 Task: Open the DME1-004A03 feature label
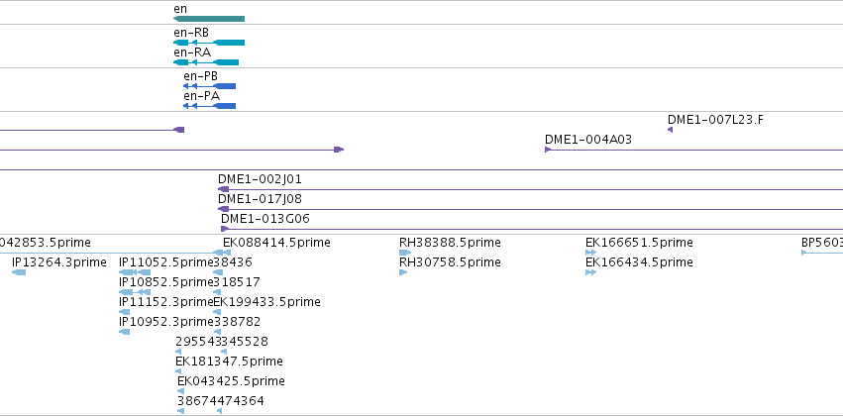(588, 140)
